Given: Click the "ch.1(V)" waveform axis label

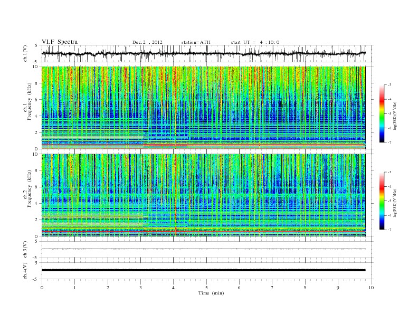Looking at the screenshot, I should coord(25,53).
